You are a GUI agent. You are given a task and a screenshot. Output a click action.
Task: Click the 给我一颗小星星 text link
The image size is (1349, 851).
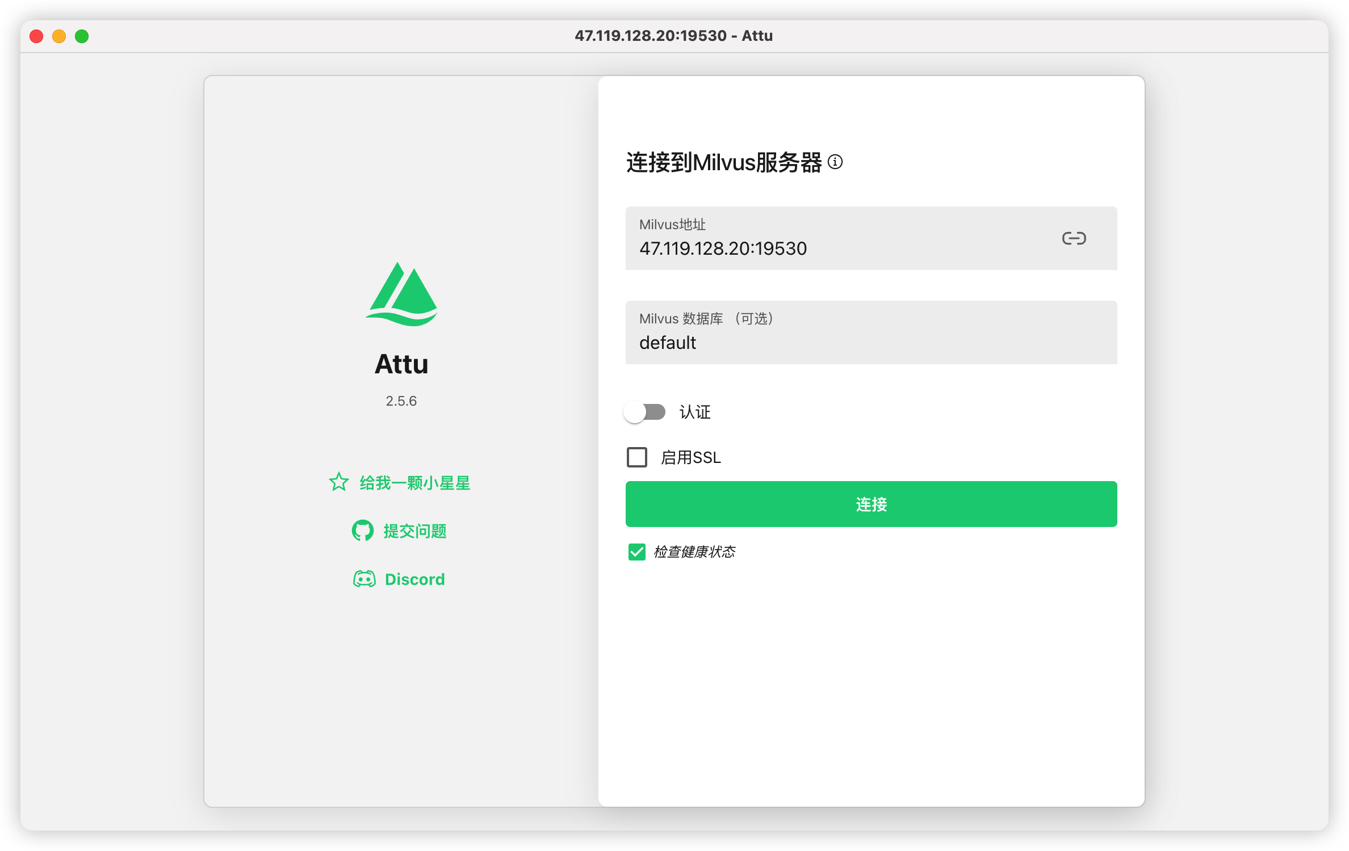point(415,483)
